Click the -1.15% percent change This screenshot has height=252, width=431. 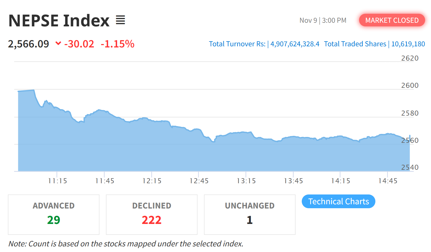pos(117,44)
